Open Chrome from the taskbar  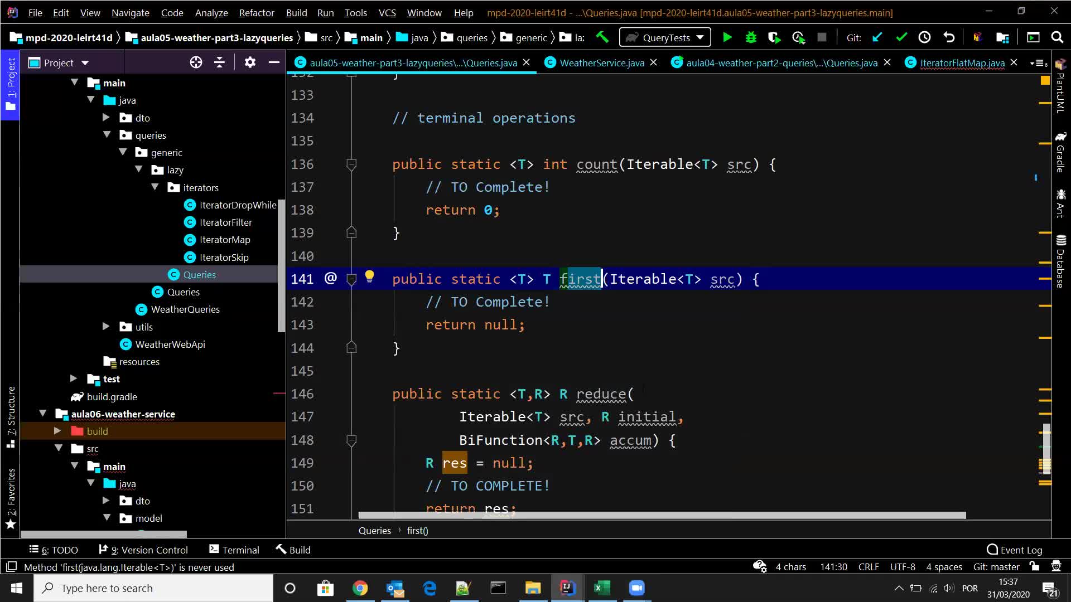360,588
